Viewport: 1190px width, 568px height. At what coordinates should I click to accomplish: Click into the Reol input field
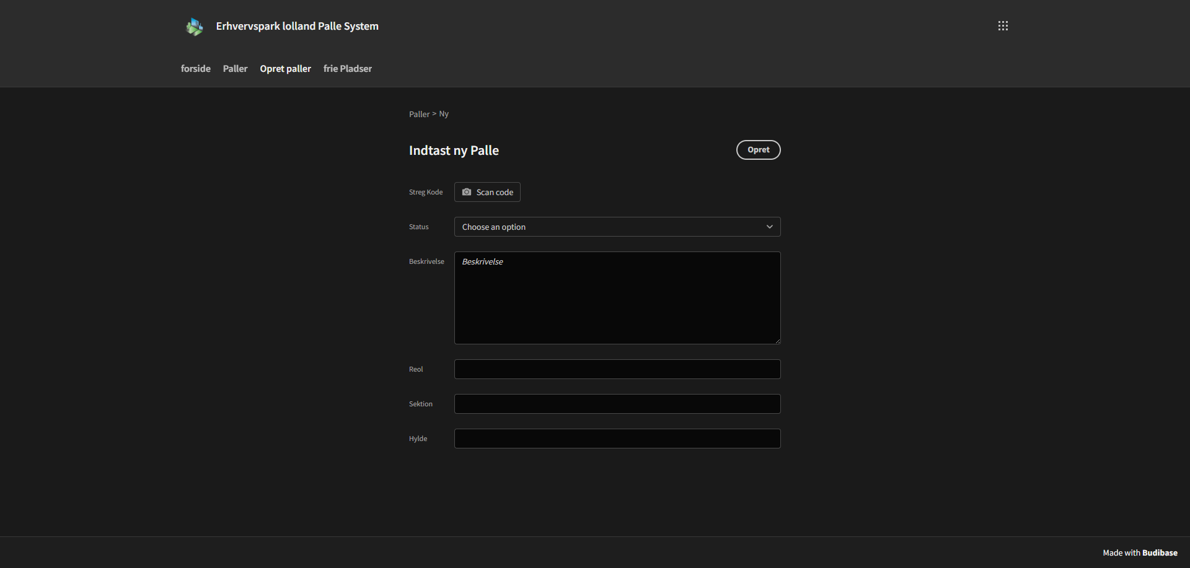click(x=617, y=369)
